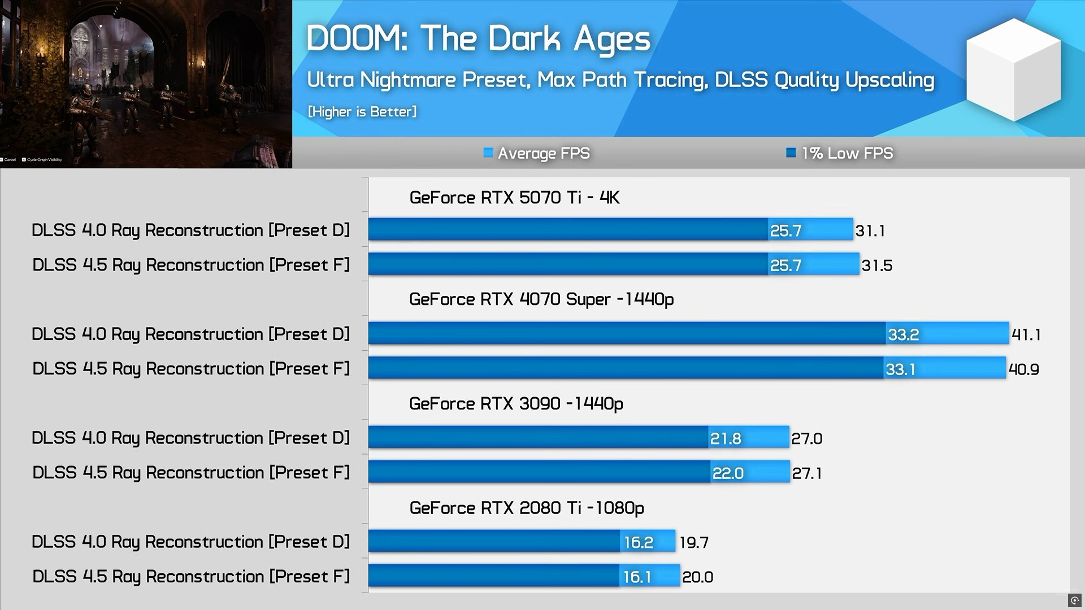Click the 27.1 average FPS value
Viewport: 1085px width, 610px height.
pyautogui.click(x=807, y=473)
